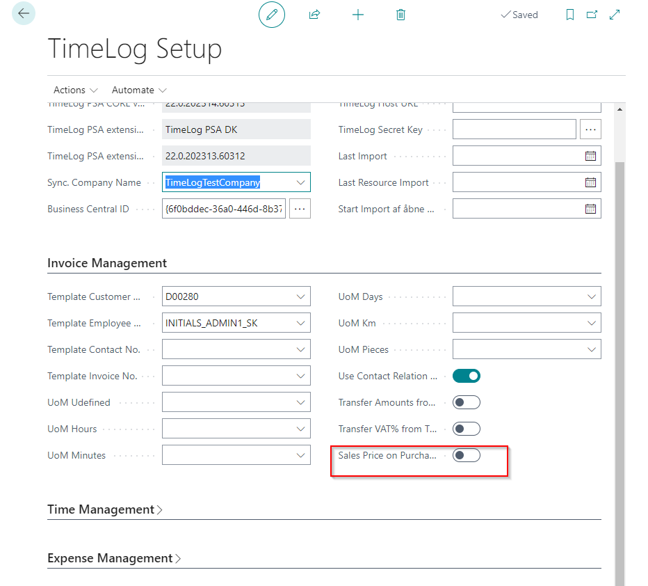Click in Business Central ID field
The height and width of the screenshot is (586, 648).
[224, 209]
